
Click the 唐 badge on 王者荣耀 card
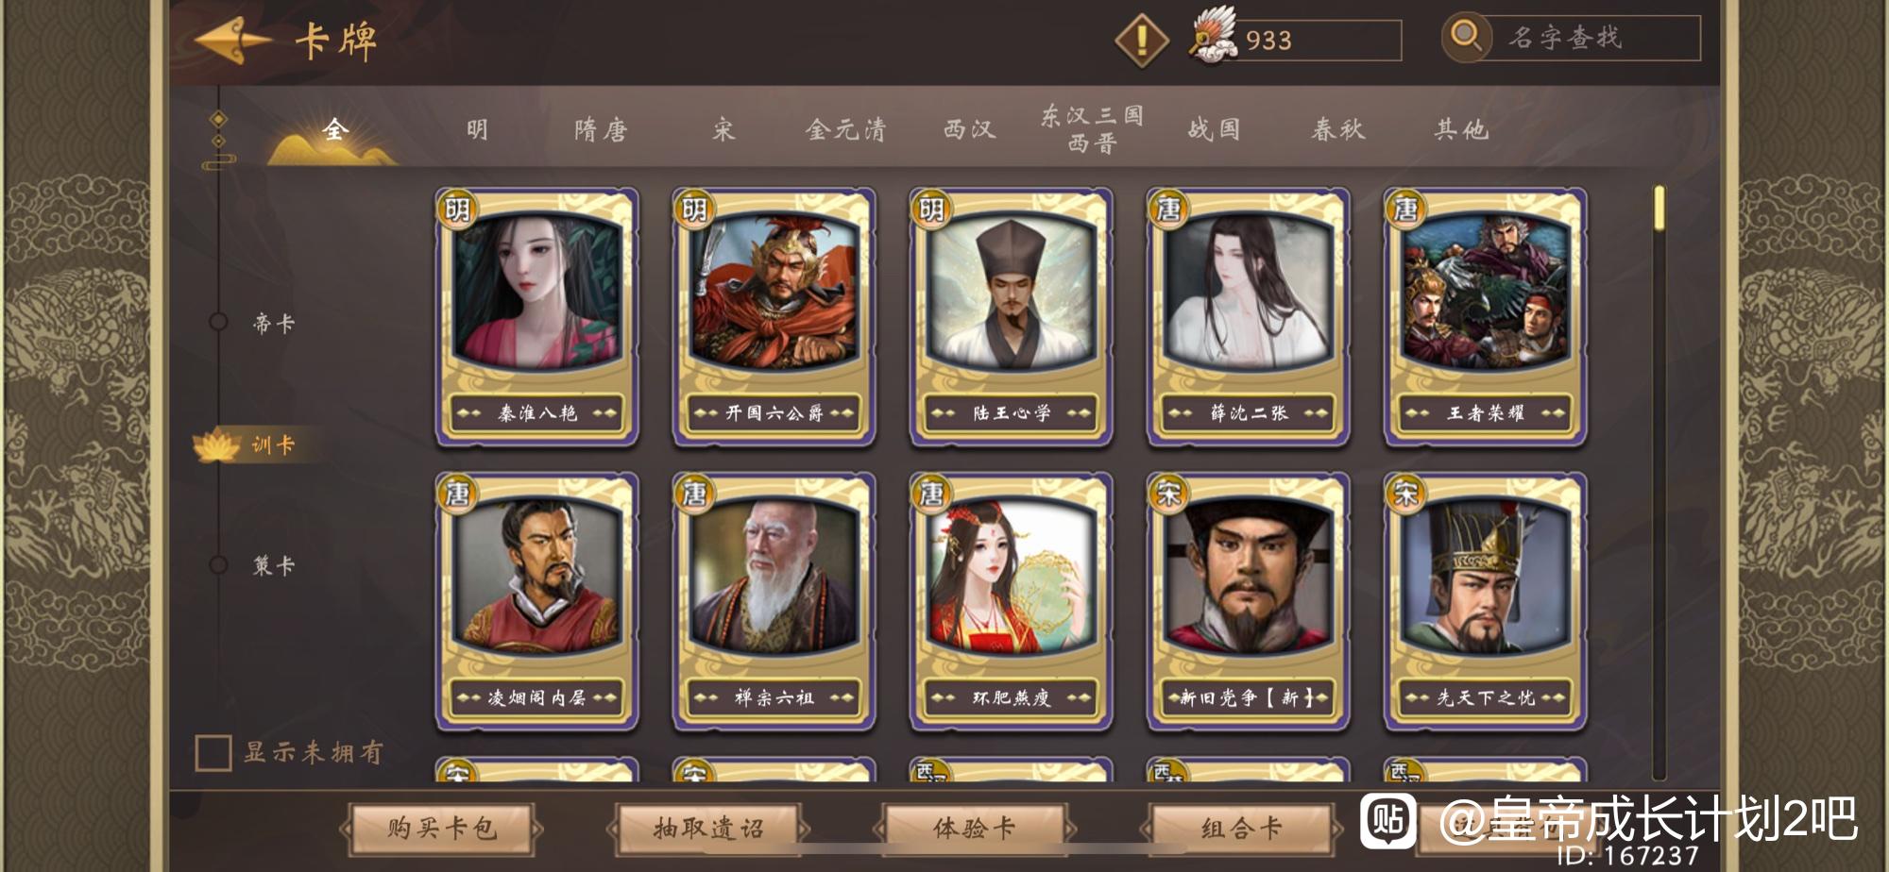(x=1406, y=209)
